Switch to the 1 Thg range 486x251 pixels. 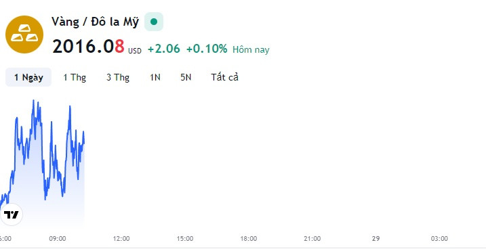75,77
